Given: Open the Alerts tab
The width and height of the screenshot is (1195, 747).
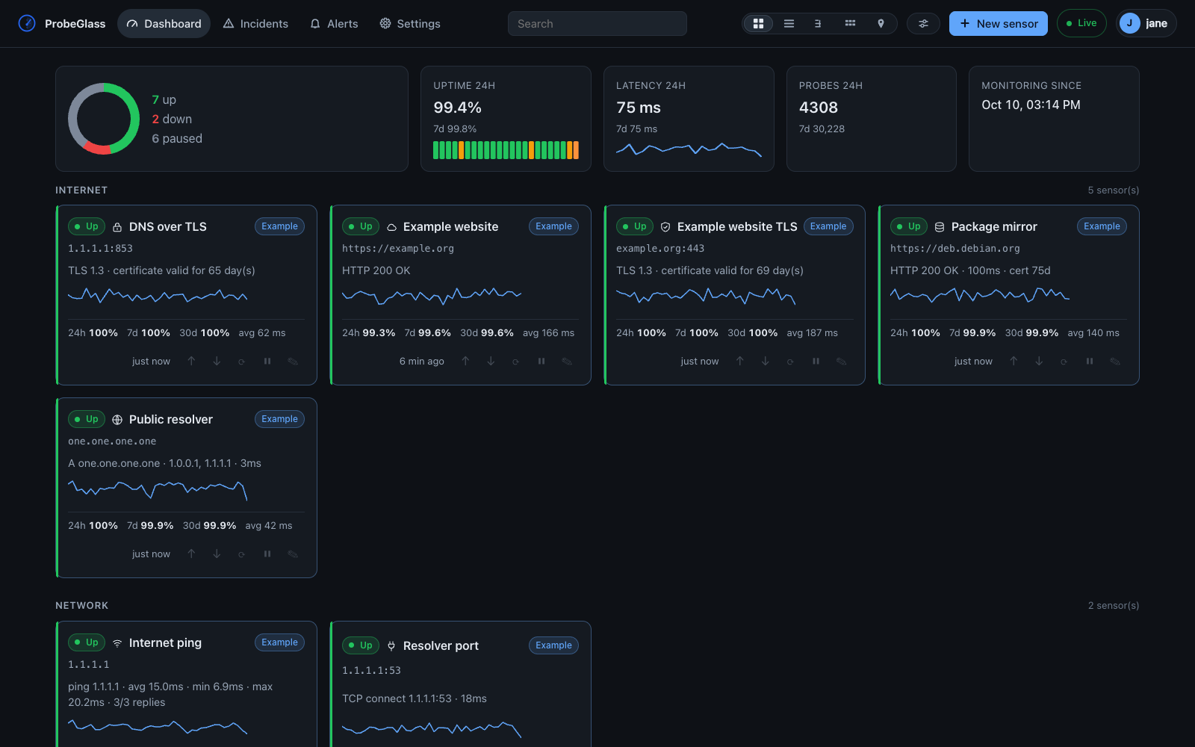Looking at the screenshot, I should [x=334, y=24].
